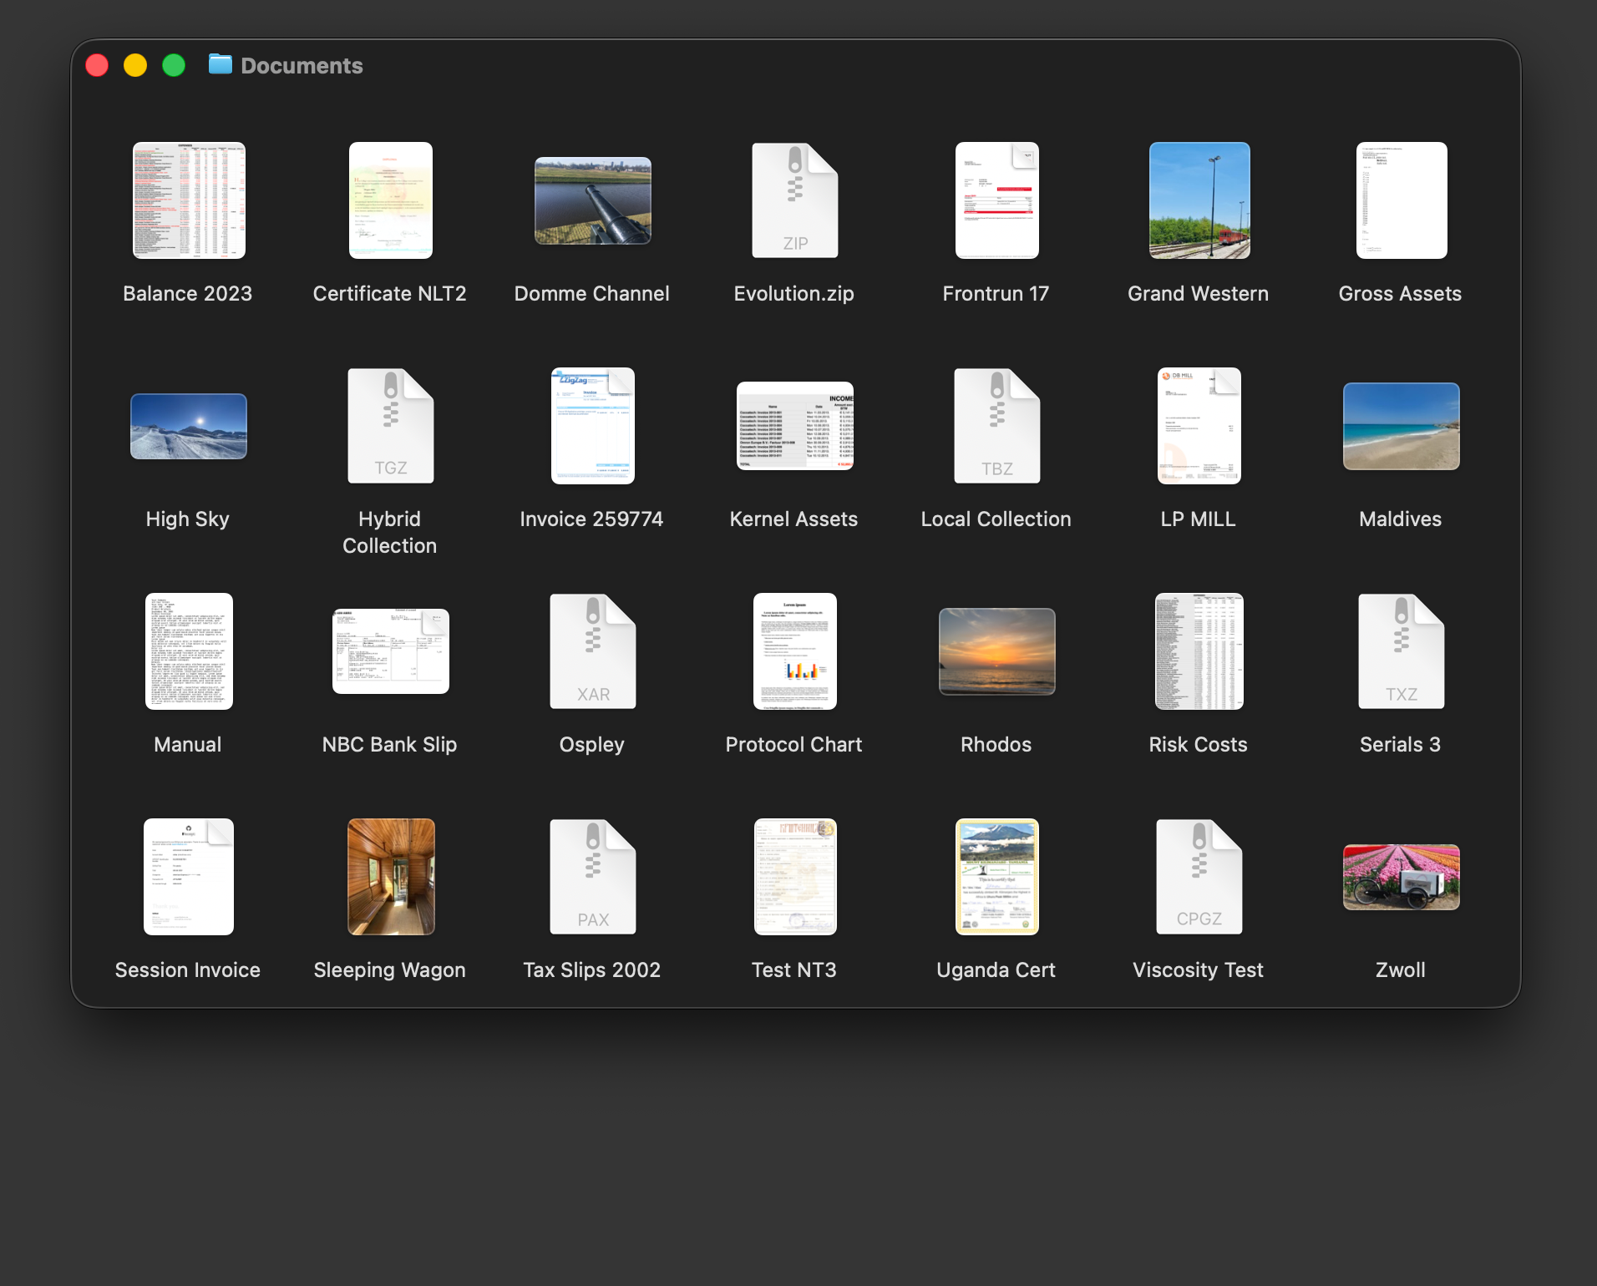The width and height of the screenshot is (1597, 1286).
Task: Select the Balance 2023 spreadsheet thumbnail
Action: [189, 200]
